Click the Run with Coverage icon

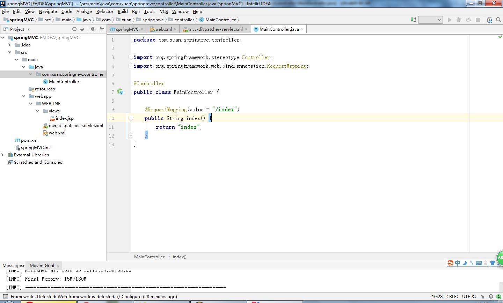click(468, 20)
